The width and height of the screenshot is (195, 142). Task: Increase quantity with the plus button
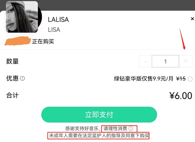pos(186,61)
